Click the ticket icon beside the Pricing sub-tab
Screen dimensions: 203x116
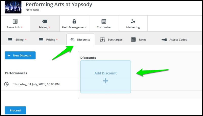(41, 40)
